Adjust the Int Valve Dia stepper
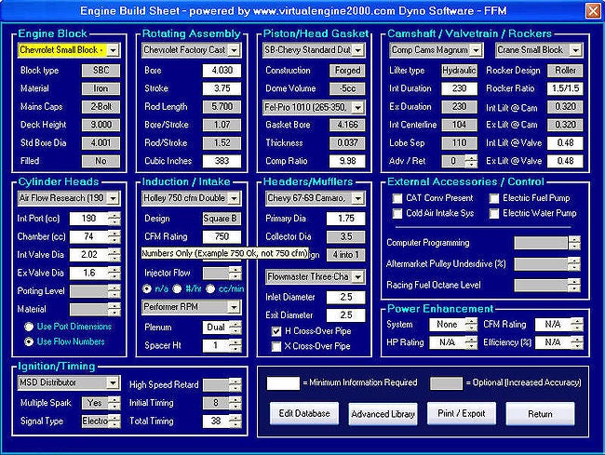The image size is (605, 455). 114,255
